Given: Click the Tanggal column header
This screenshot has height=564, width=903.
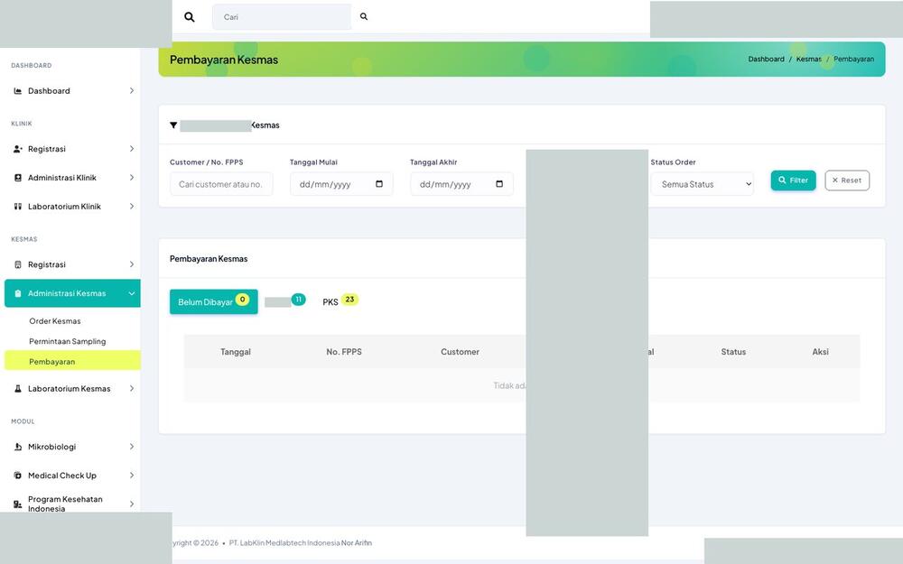Looking at the screenshot, I should 236,352.
